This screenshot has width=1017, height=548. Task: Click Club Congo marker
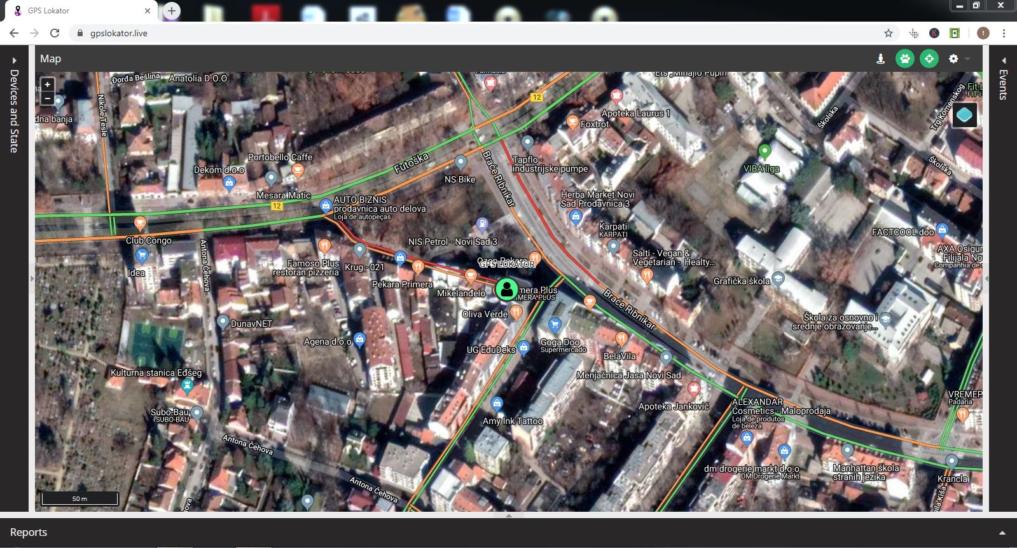(x=140, y=224)
